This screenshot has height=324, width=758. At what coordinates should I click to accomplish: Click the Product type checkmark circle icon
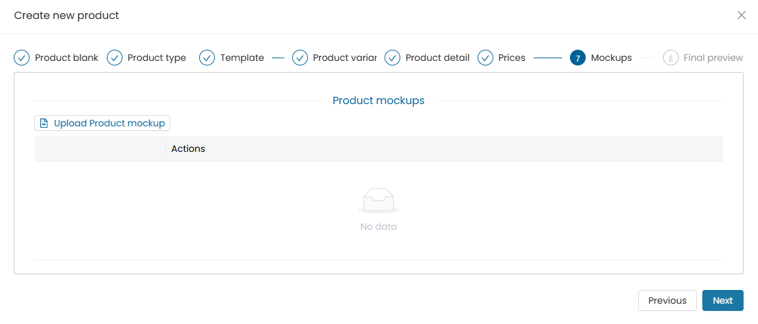coord(115,58)
